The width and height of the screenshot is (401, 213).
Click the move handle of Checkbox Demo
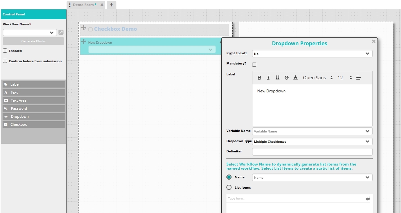[x=84, y=28]
